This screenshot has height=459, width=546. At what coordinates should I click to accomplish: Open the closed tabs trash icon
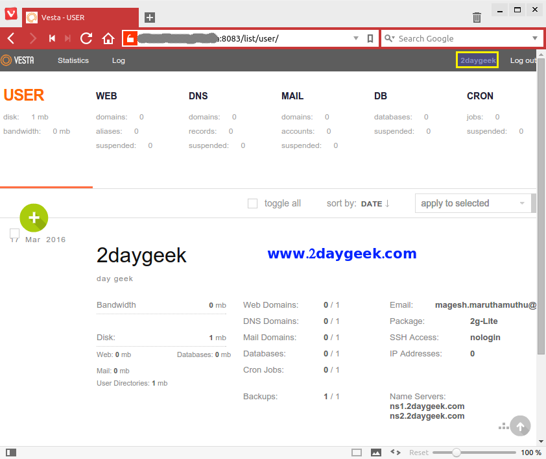point(477,17)
